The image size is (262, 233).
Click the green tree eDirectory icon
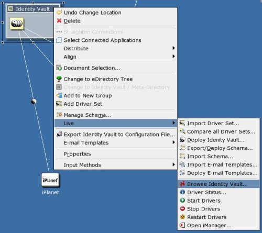[x=59, y=79]
